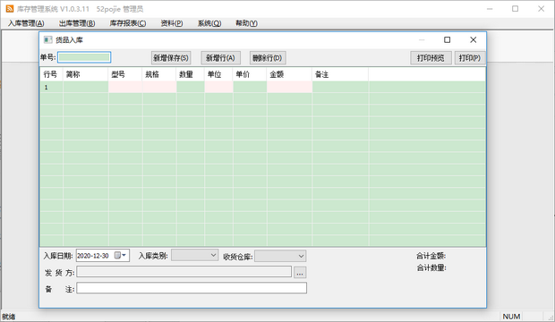The height and width of the screenshot is (322, 555).
Task: Select the 型号 column header
Action: click(x=125, y=74)
